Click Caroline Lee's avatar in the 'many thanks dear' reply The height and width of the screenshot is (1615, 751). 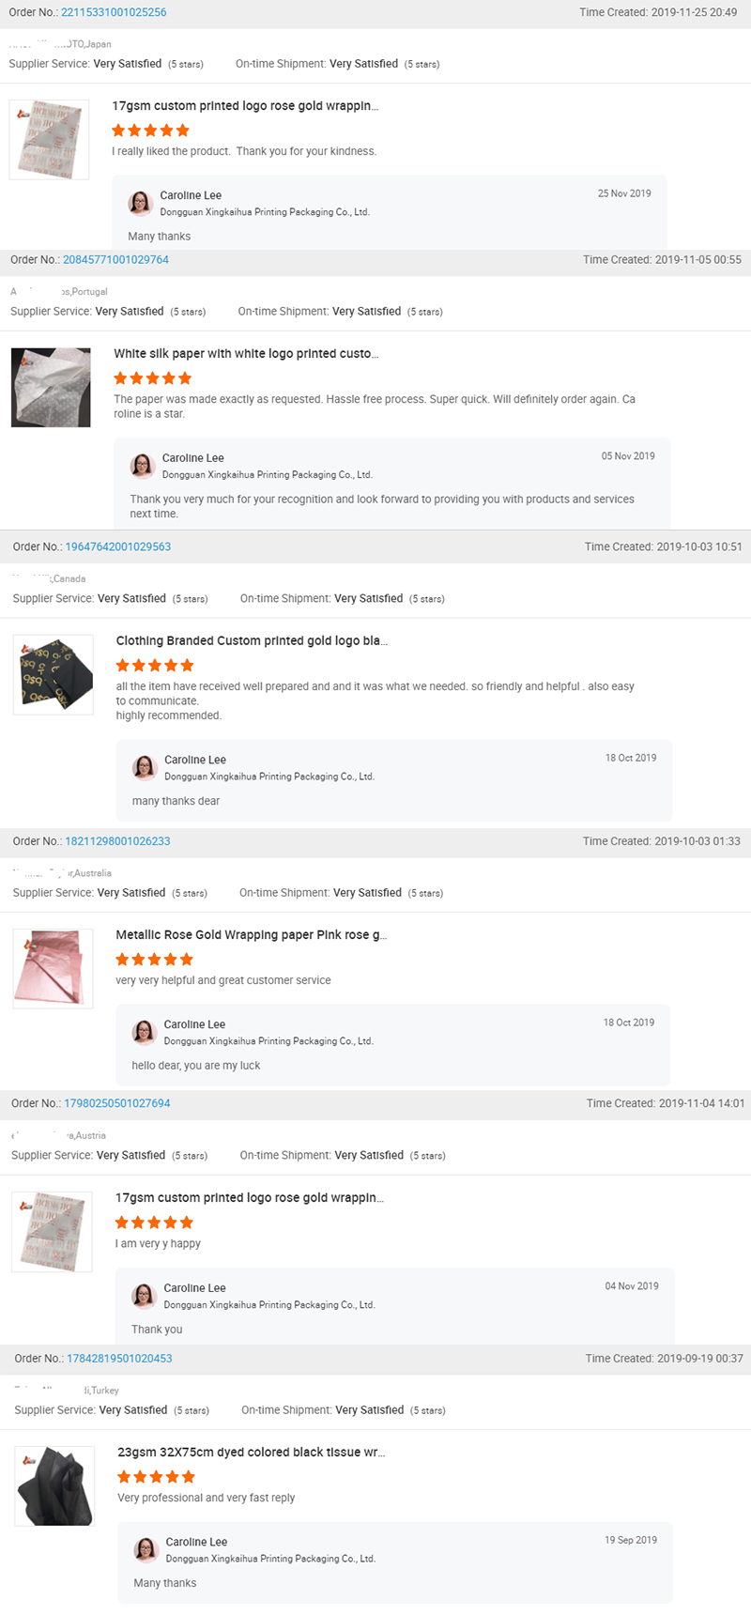[145, 767]
